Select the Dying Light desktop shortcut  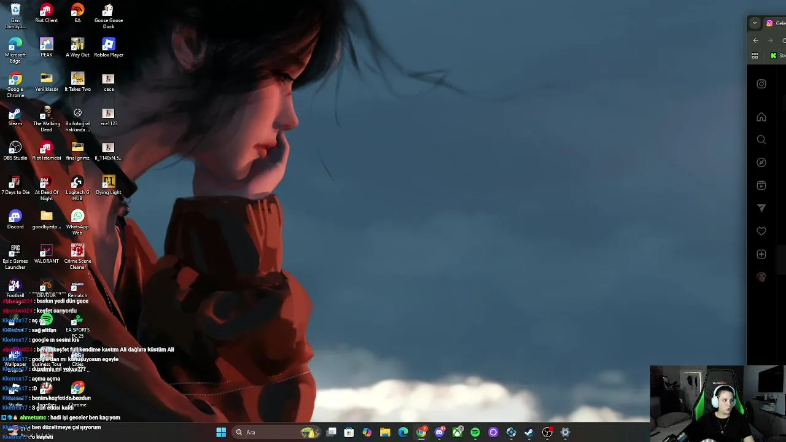(109, 185)
